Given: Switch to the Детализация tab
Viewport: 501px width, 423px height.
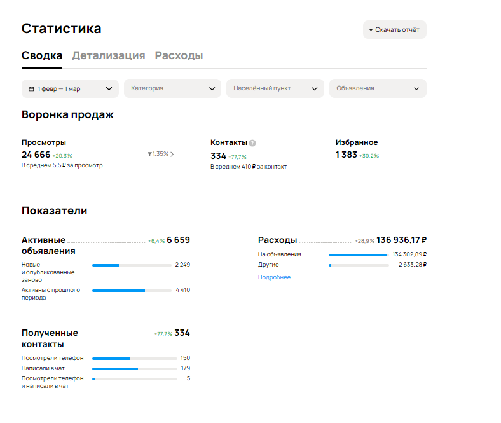Looking at the screenshot, I should pos(108,55).
